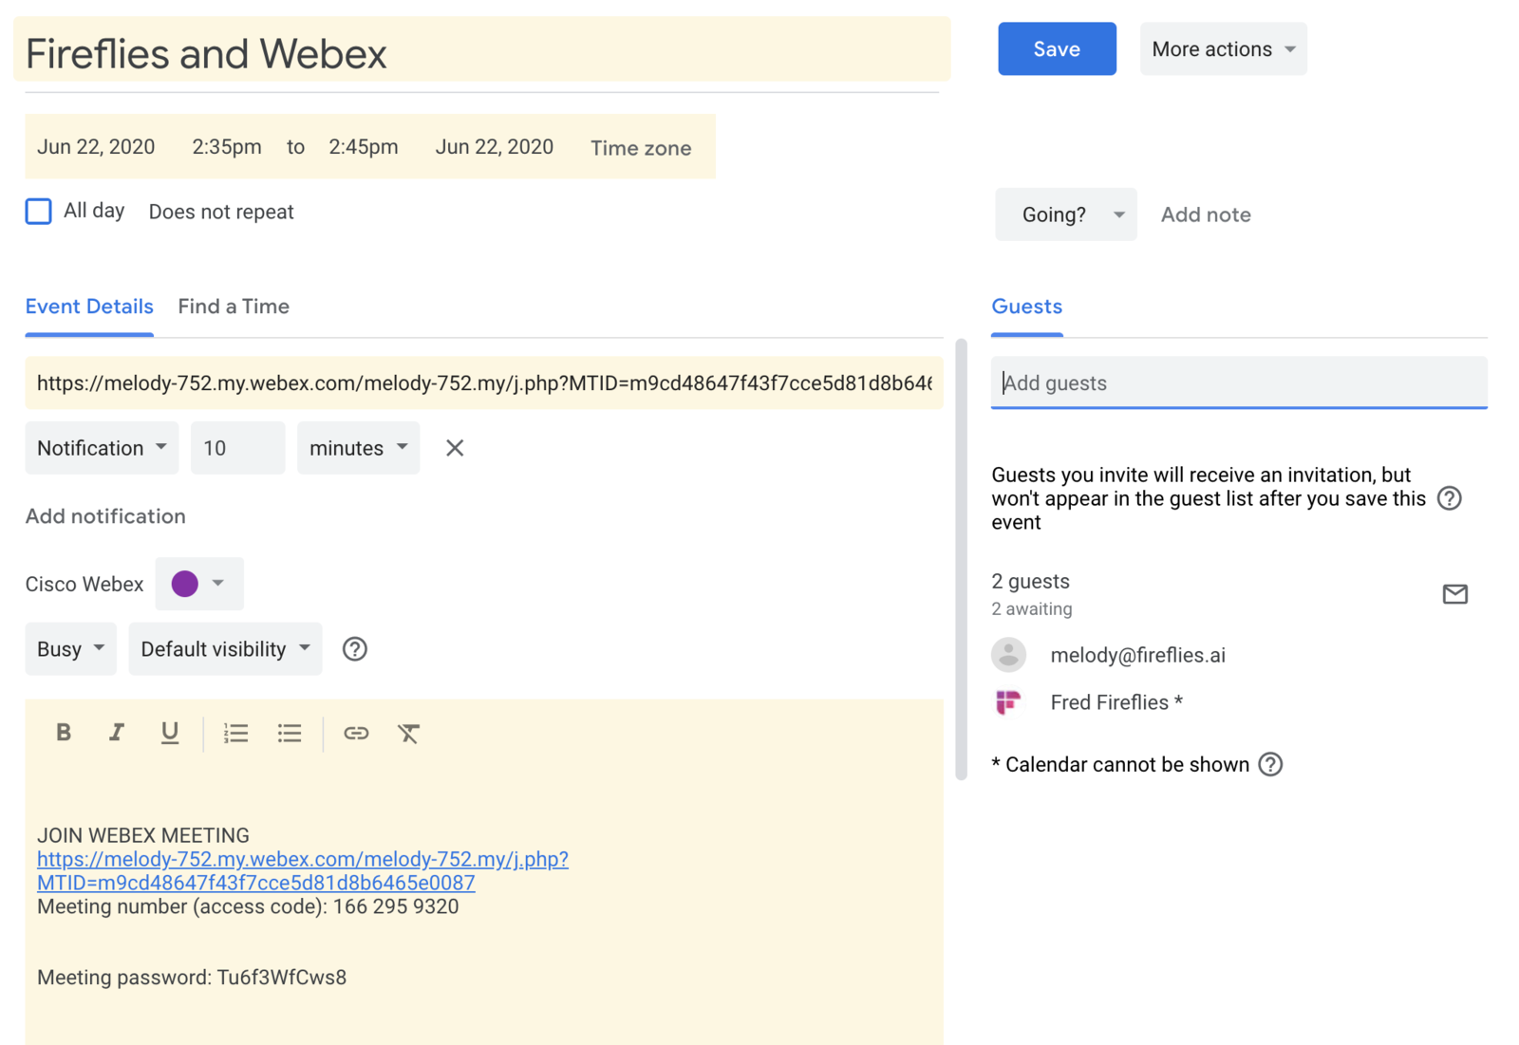Open the Going? RSVP dropdown
Viewport: 1519px width, 1045px height.
1065,215
